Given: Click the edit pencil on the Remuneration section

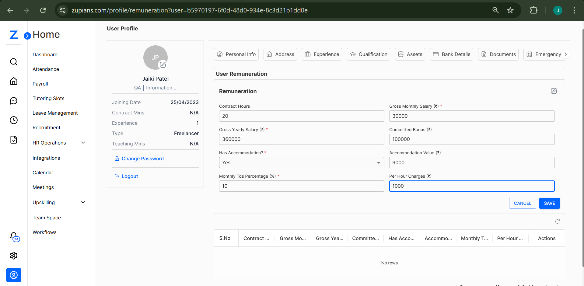Looking at the screenshot, I should pos(554,91).
